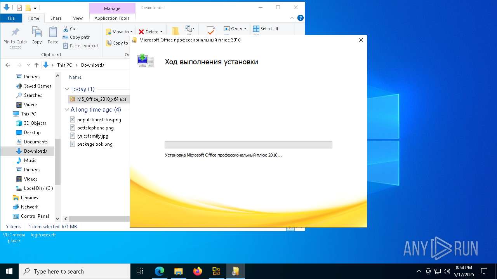
Task: Click the Cut scissors command
Action: click(x=70, y=29)
